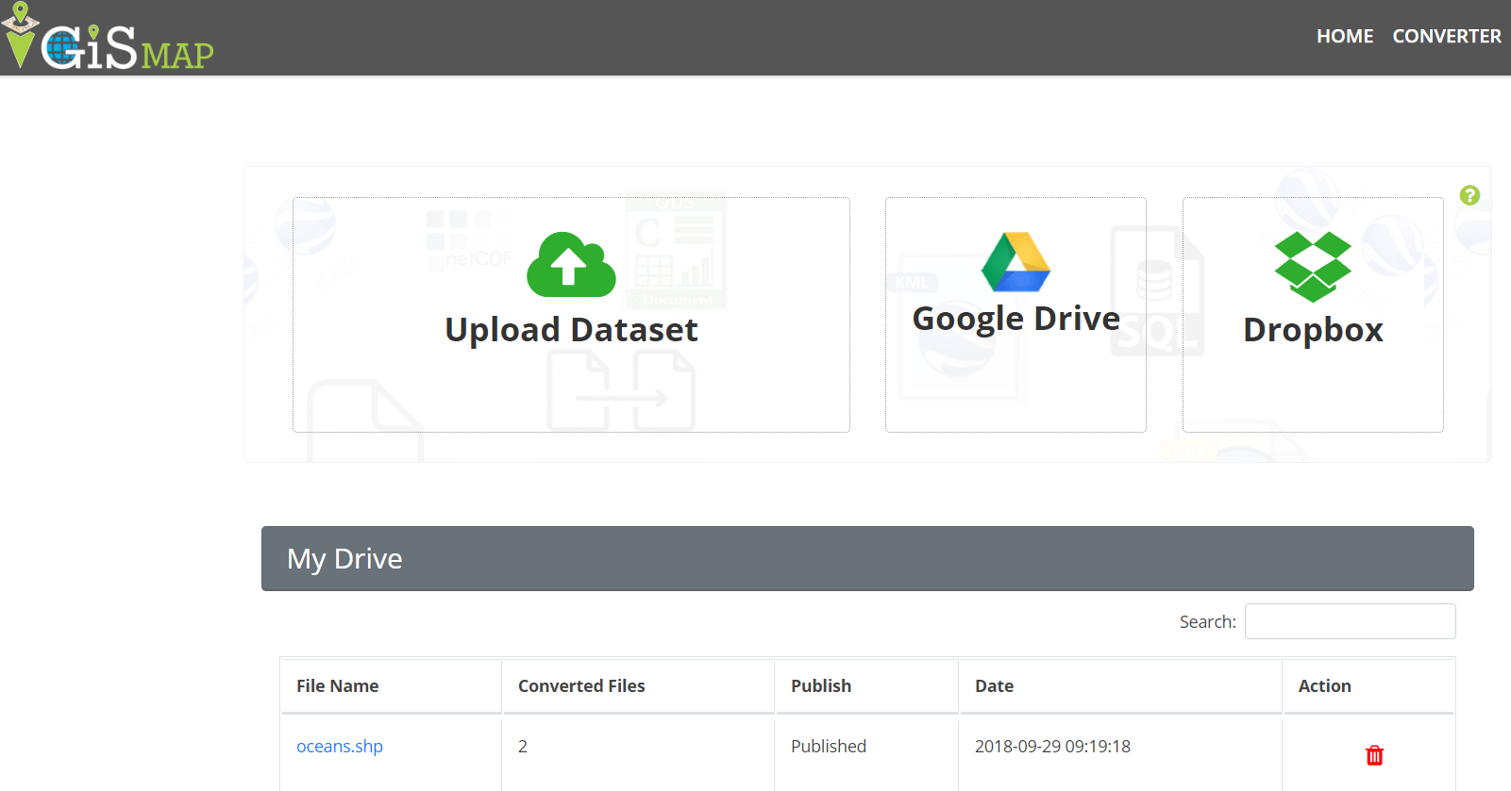Focus the Search input field
This screenshot has width=1511, height=791.
tap(1350, 621)
